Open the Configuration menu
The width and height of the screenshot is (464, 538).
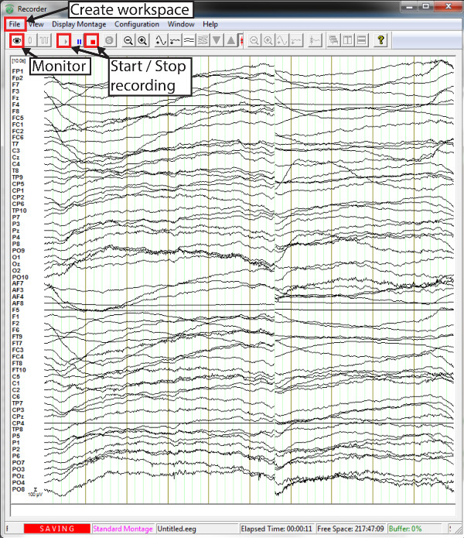point(137,24)
